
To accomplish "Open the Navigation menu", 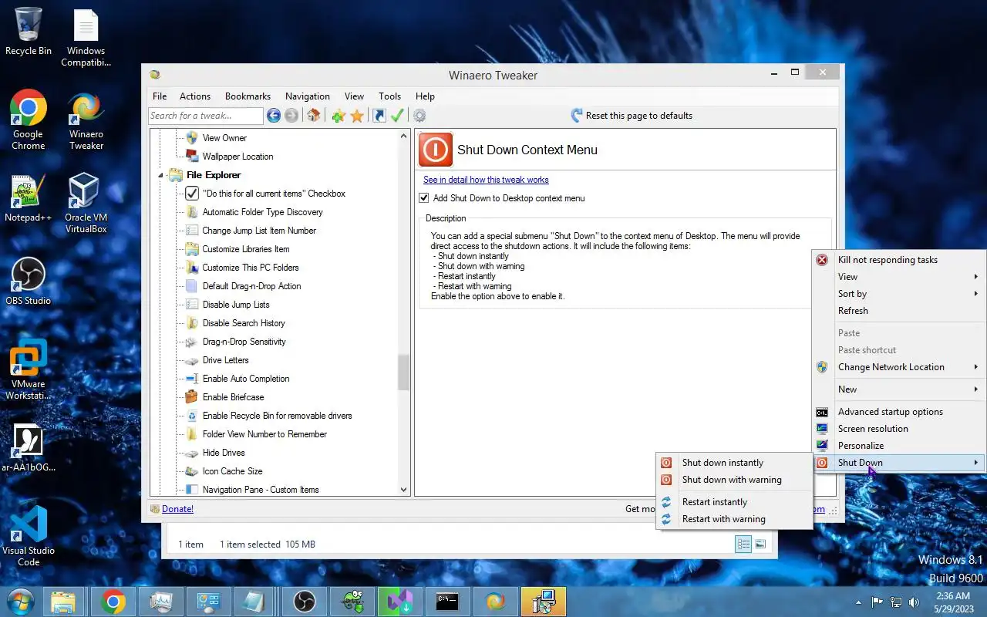I will click(308, 96).
